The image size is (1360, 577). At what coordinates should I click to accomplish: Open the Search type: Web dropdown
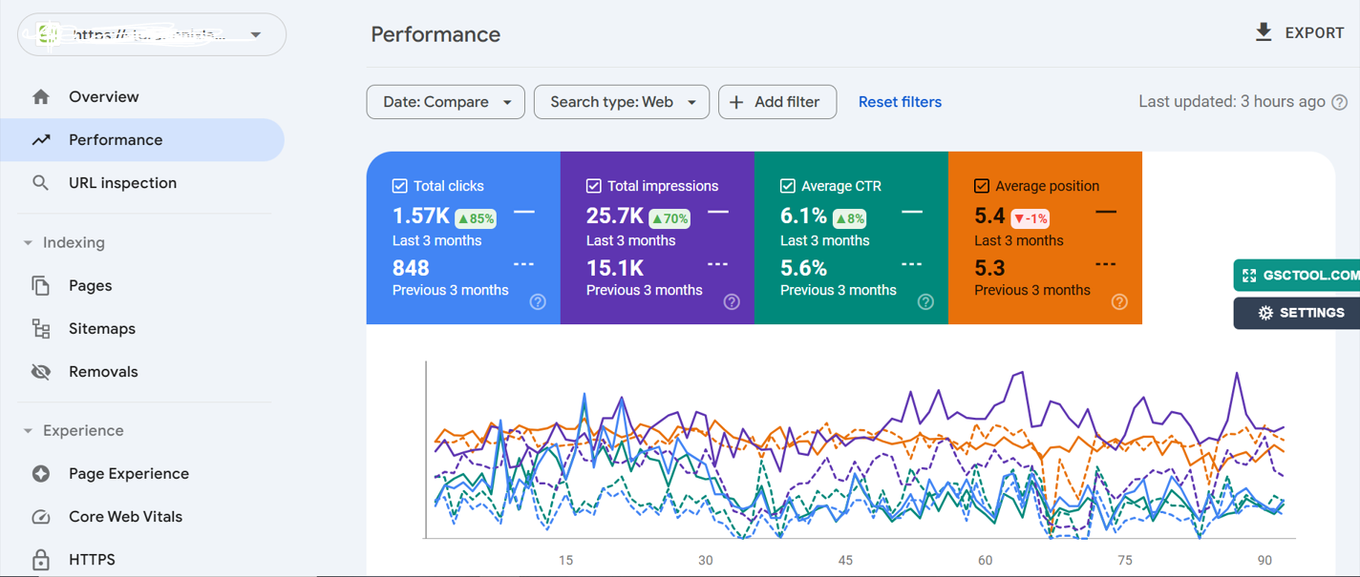click(x=621, y=102)
